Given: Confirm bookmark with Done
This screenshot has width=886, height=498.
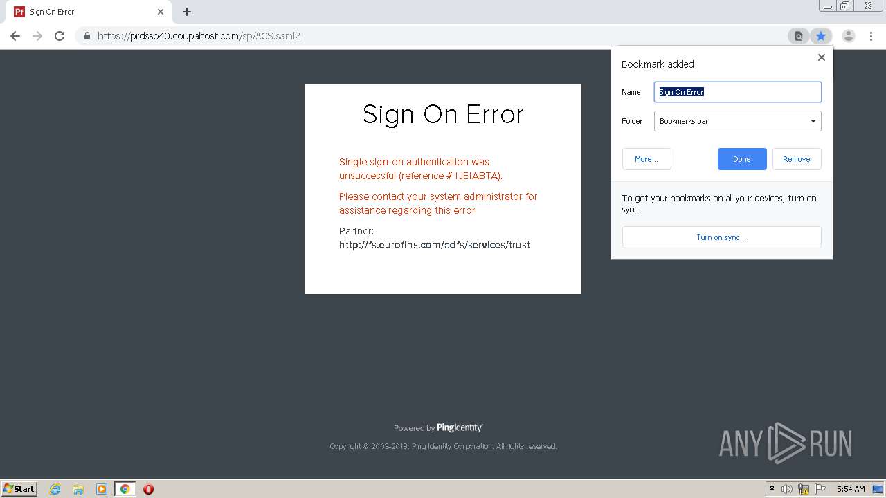Looking at the screenshot, I should click(742, 159).
